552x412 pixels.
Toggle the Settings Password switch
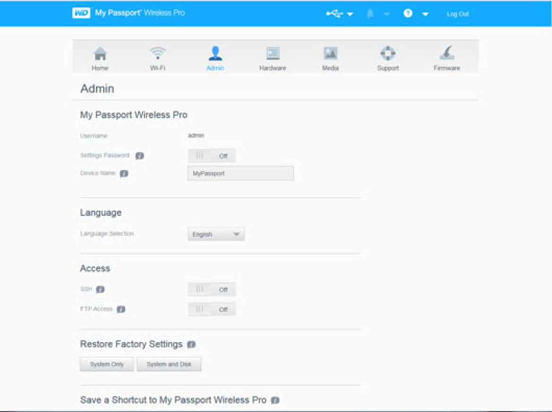click(x=212, y=156)
